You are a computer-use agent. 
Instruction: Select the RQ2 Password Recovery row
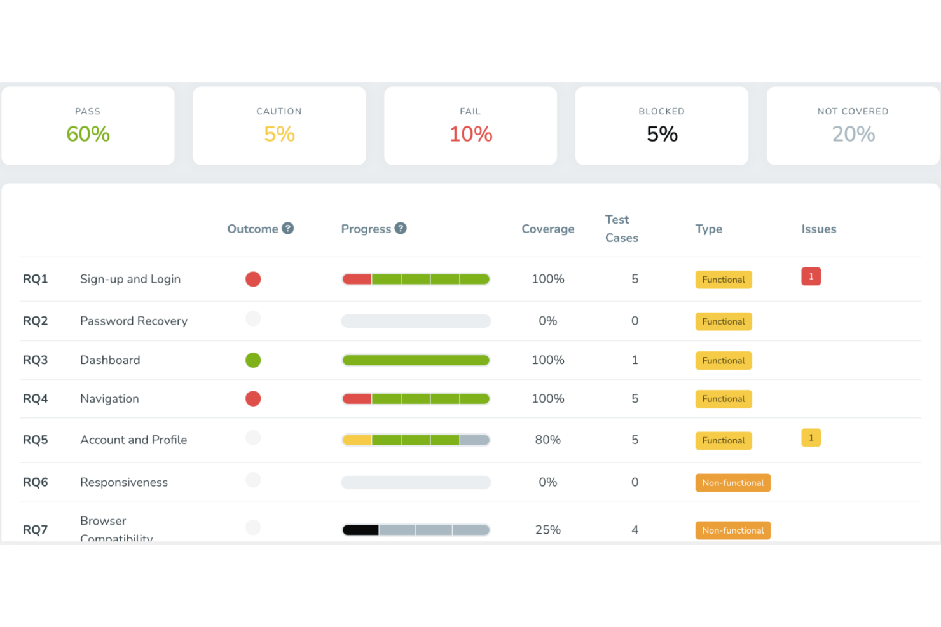pyautogui.click(x=134, y=321)
